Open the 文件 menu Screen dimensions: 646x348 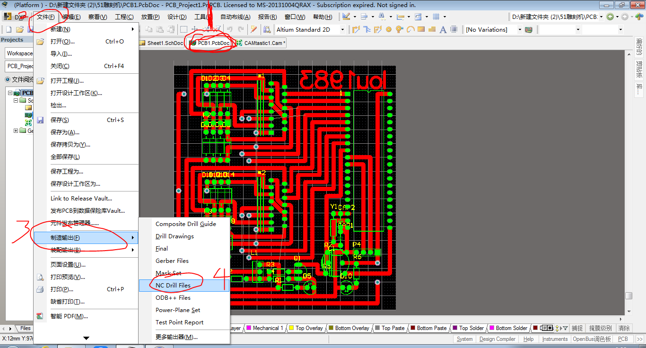click(x=46, y=17)
